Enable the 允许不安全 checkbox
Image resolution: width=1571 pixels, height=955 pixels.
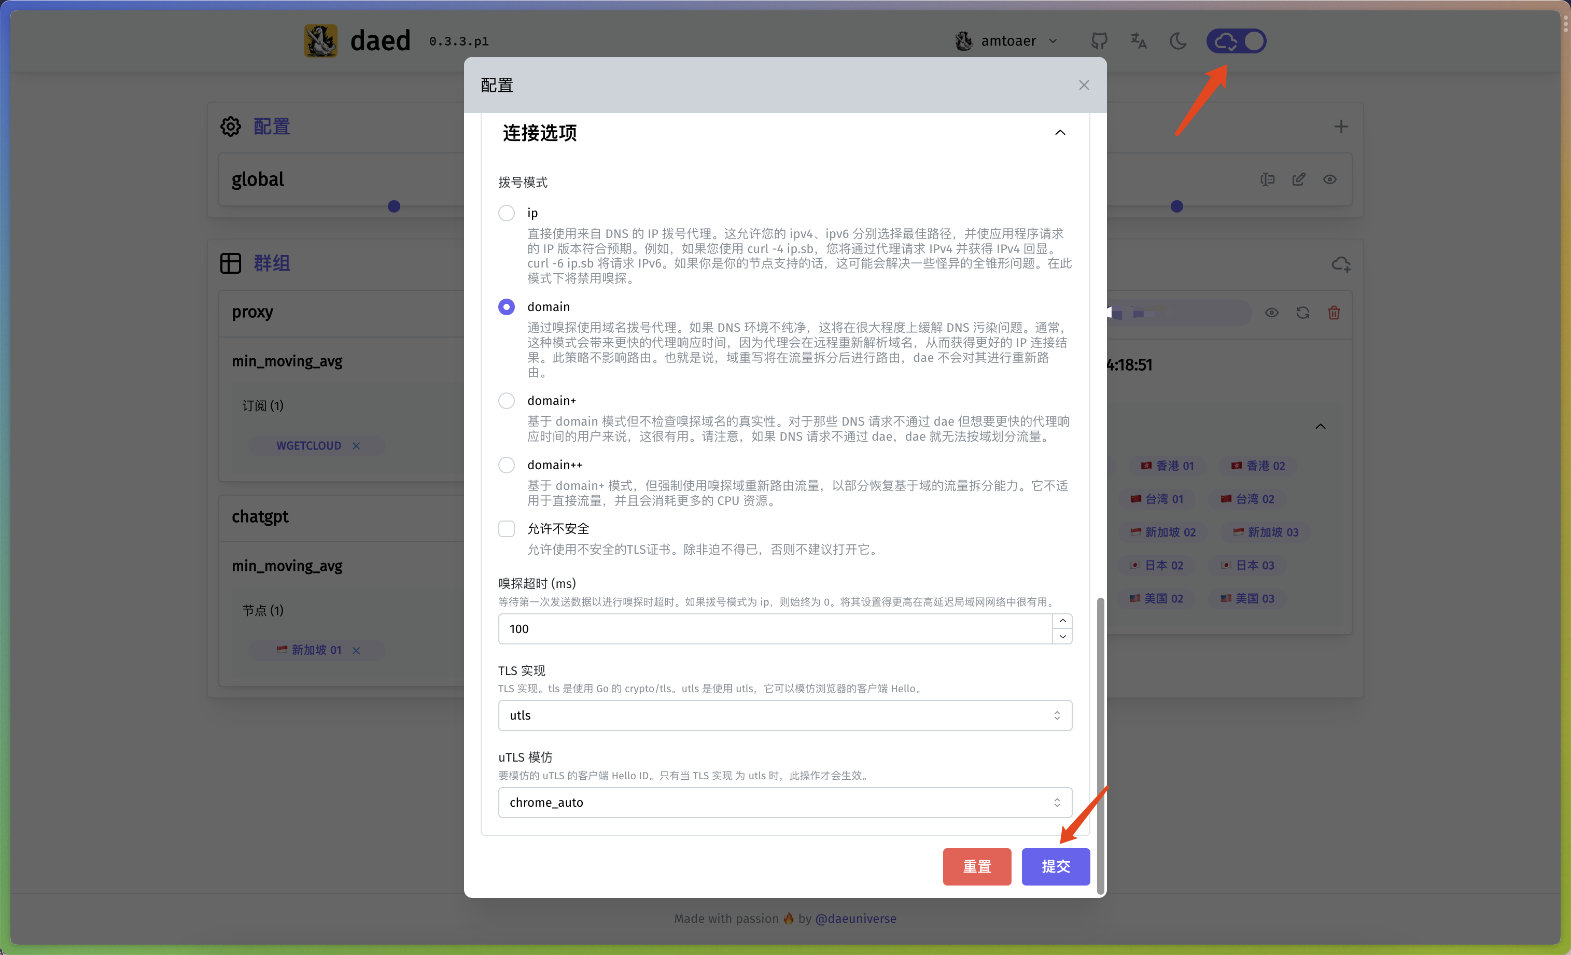click(506, 528)
